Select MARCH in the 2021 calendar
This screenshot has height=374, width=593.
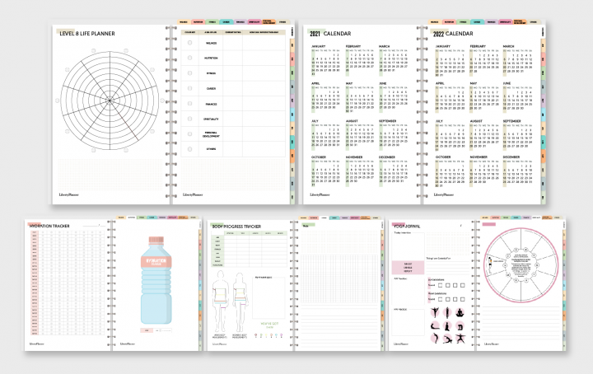click(x=385, y=46)
